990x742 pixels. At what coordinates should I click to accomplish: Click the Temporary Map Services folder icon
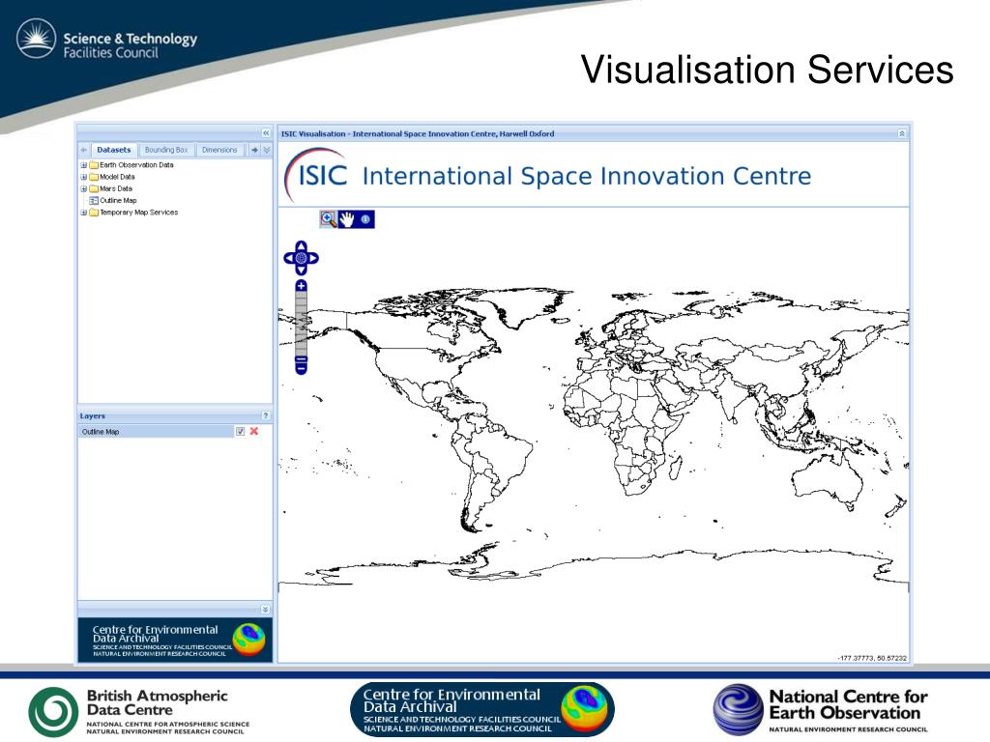tap(94, 213)
